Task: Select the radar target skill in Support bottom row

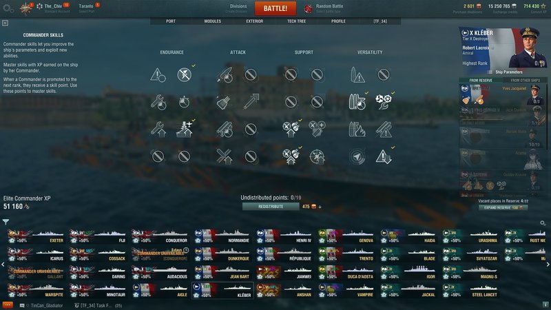Action: coord(317,157)
